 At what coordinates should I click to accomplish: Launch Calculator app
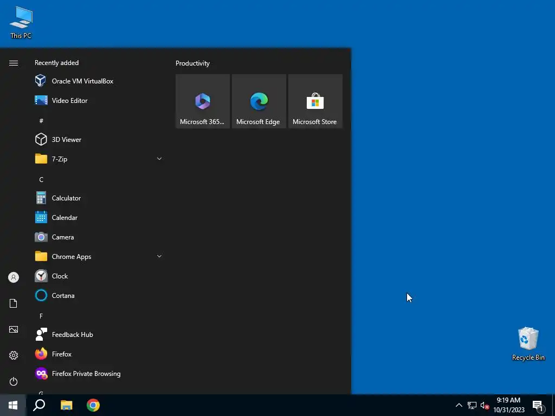pos(99,198)
